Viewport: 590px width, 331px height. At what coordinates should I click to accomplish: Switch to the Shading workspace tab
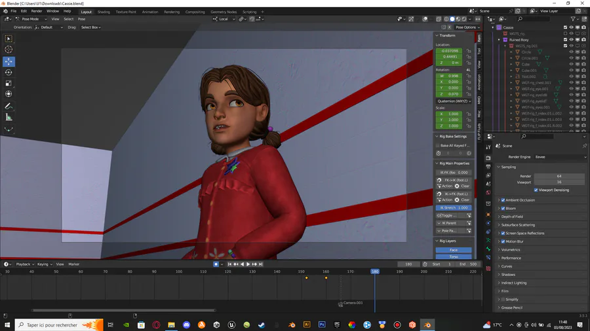click(104, 12)
